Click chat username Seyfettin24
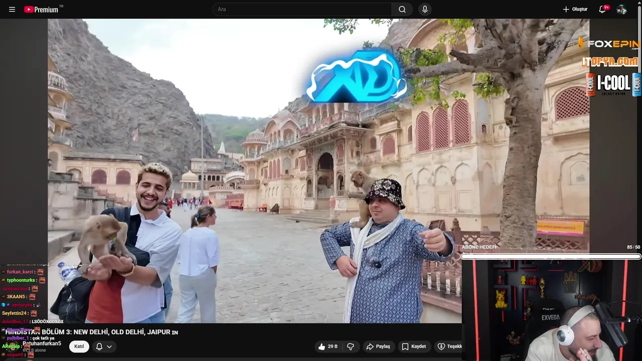 click(14, 313)
